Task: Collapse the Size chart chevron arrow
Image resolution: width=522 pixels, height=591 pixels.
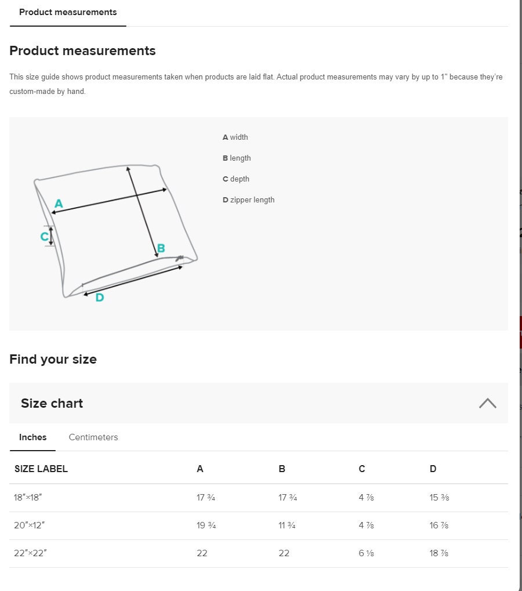Action: [487, 403]
